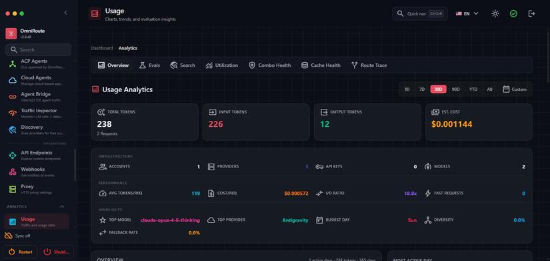550x261 pixels.
Task: Select the All time range
Action: pyautogui.click(x=489, y=89)
